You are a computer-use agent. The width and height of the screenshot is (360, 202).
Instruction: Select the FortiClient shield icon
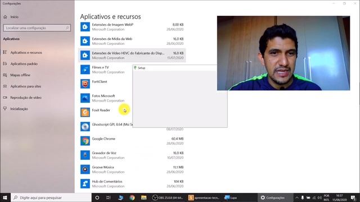tap(85, 84)
